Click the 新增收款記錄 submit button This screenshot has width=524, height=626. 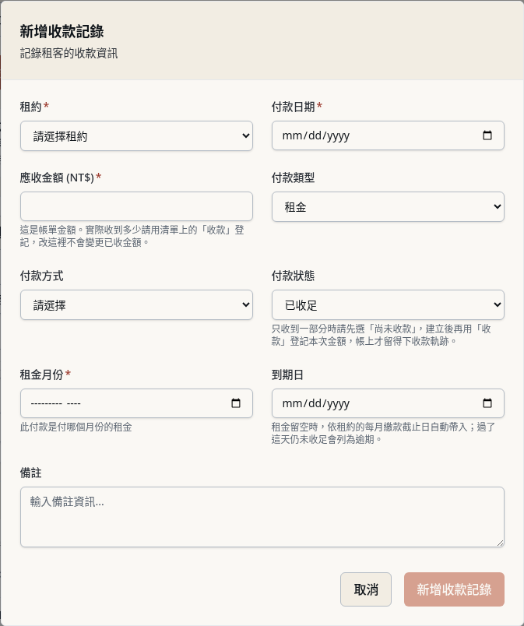454,589
